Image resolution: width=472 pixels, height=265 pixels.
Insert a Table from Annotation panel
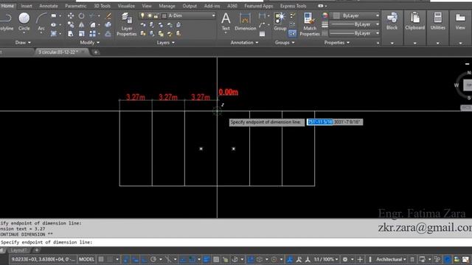pos(263,34)
